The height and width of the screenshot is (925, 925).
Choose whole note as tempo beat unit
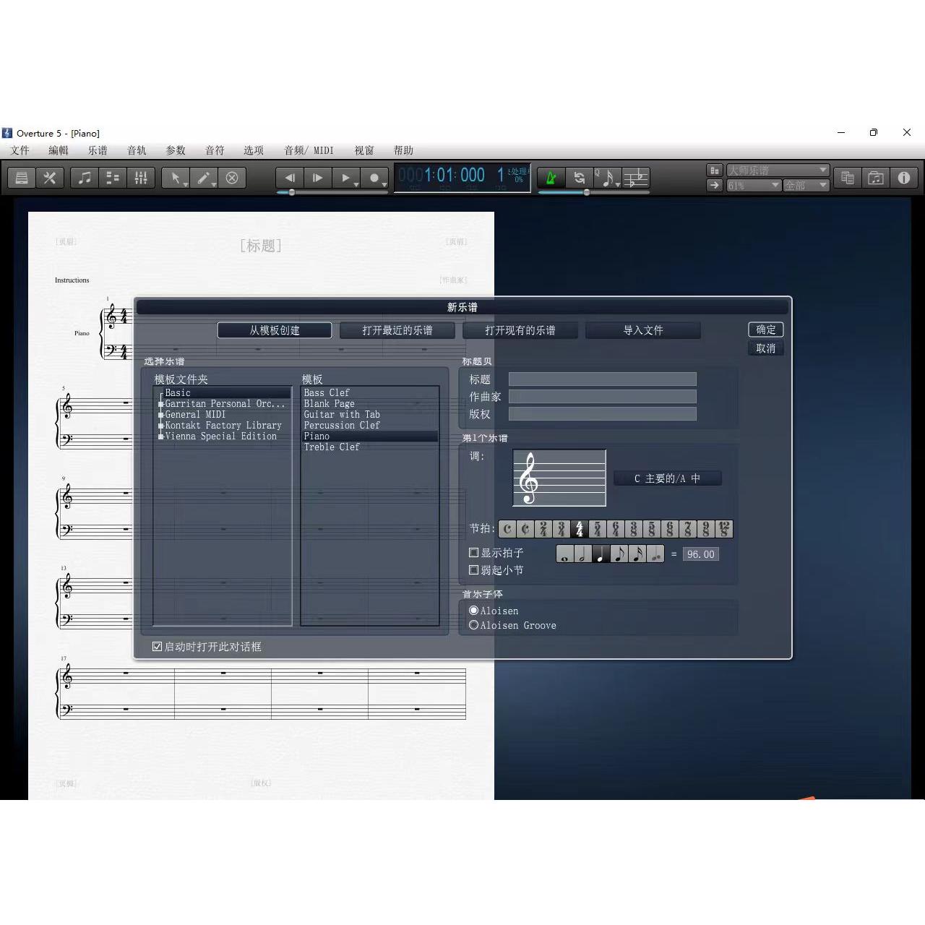[x=565, y=554]
